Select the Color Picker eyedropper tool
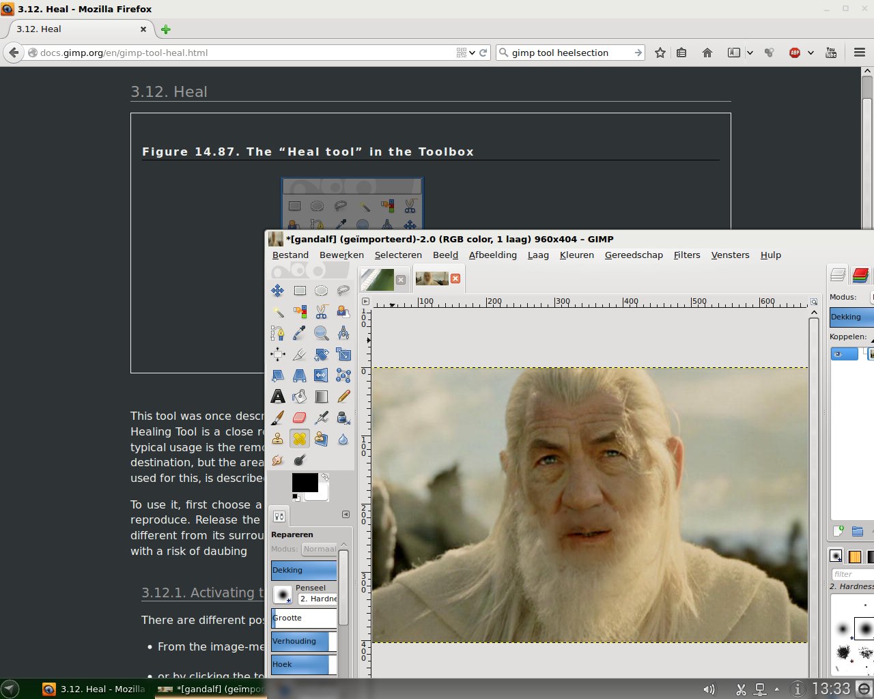 coord(300,333)
